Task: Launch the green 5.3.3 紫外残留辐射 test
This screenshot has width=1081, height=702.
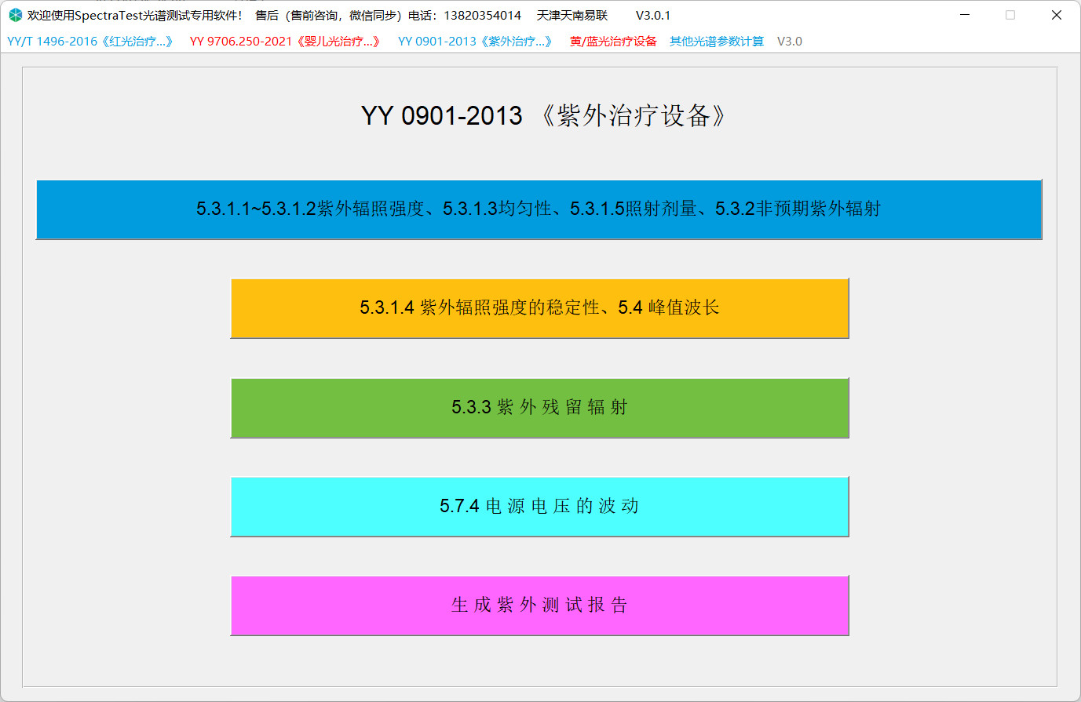Action: click(539, 408)
